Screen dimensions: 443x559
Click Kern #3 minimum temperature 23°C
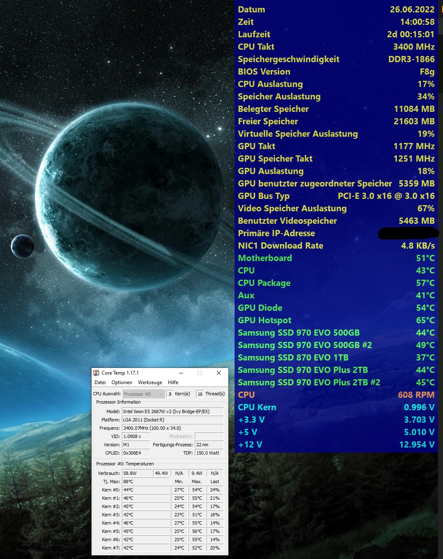tap(179, 515)
